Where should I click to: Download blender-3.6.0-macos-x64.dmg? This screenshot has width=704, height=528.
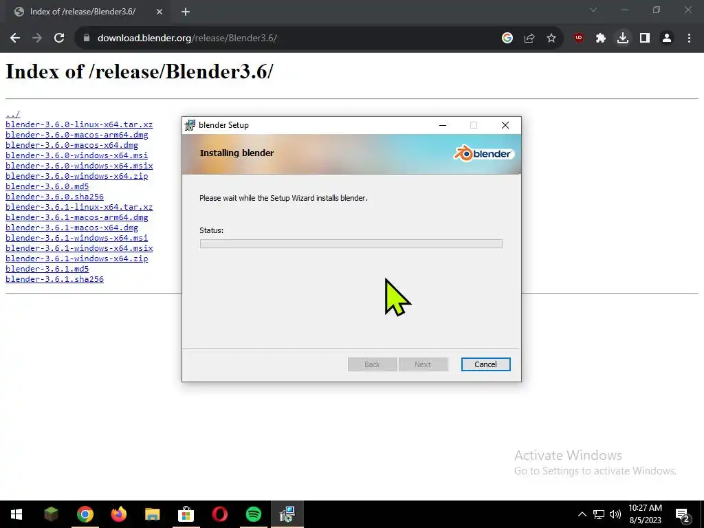pyautogui.click(x=71, y=145)
